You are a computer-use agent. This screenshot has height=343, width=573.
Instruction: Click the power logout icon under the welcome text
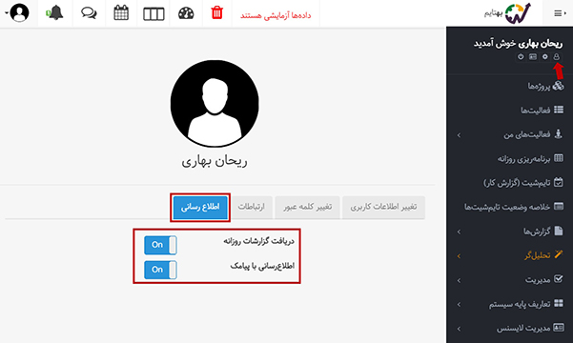tap(521, 56)
